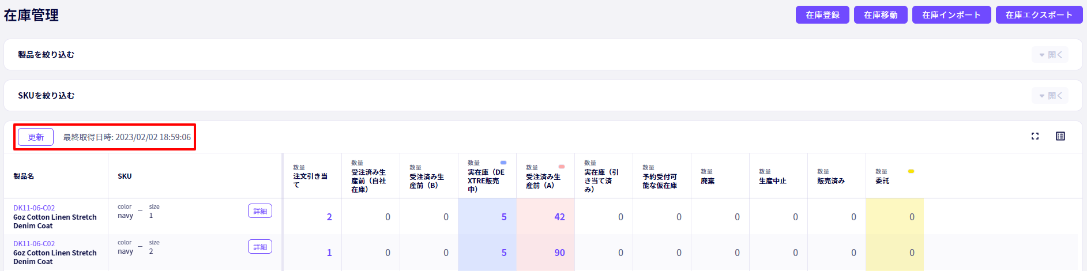Expand the SKUを絞り込む filter panel
Viewport: 1087px width, 271px height.
point(1050,96)
